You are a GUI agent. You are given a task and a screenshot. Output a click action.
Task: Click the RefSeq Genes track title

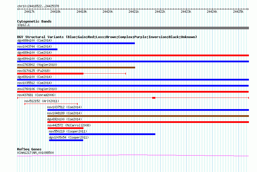click(29, 149)
